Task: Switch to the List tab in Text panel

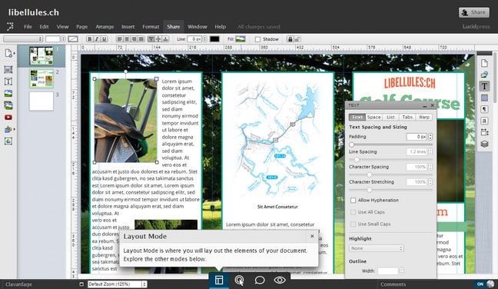Action: click(x=390, y=117)
